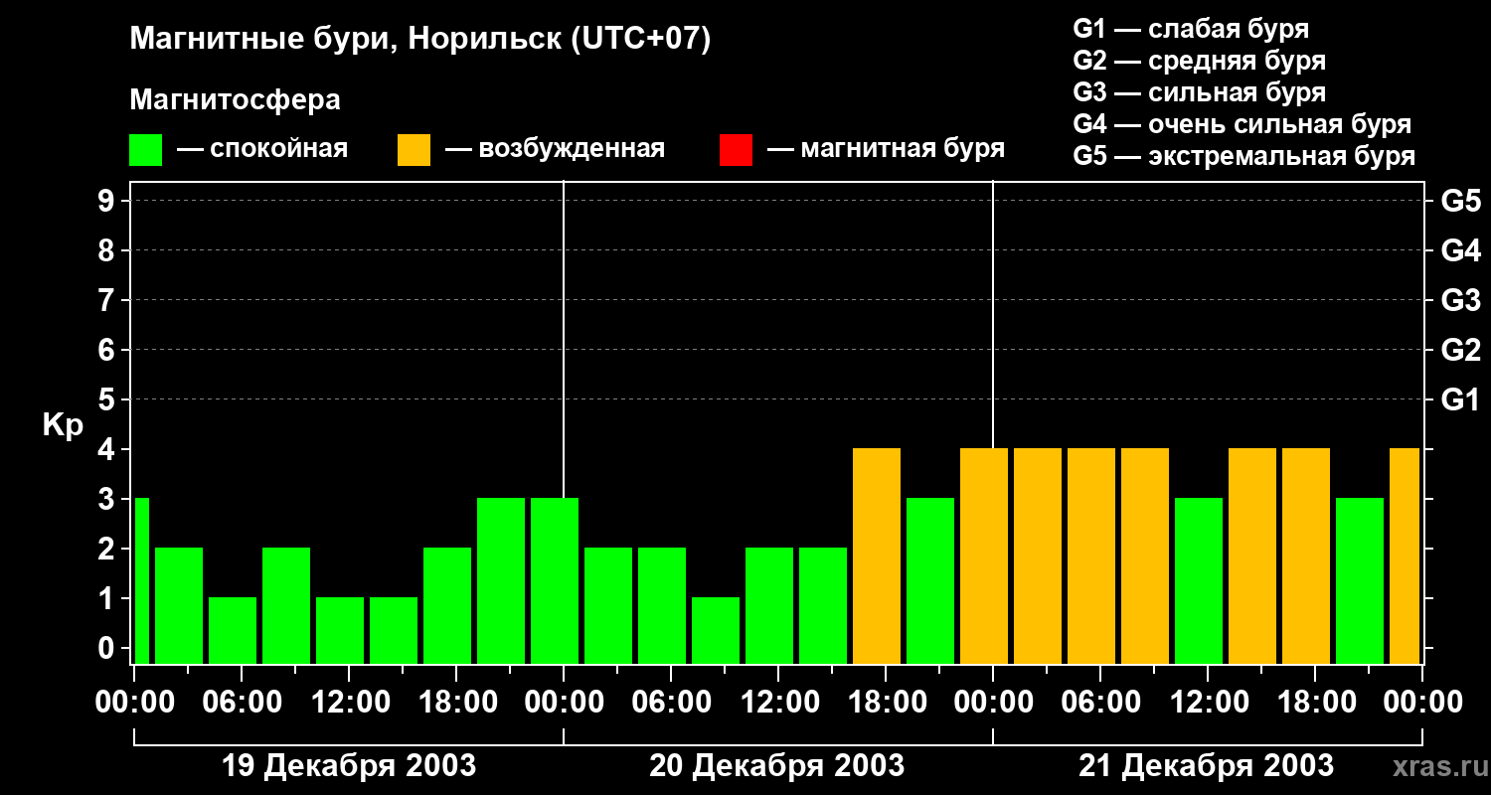Click the green bar at 12:00, 21 December
The image size is (1491, 795).
(x=1199, y=580)
